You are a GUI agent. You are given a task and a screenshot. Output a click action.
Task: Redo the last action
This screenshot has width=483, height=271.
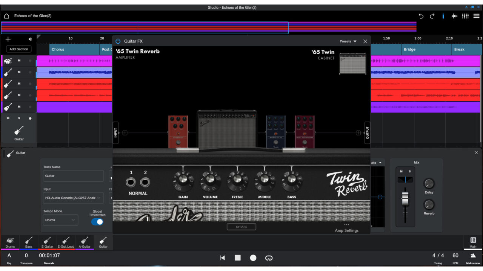[432, 16]
